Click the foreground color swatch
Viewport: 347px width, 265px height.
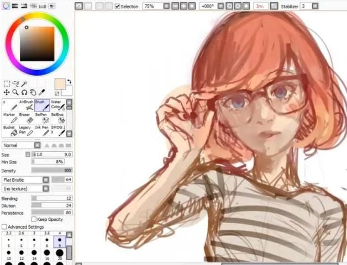coord(60,83)
